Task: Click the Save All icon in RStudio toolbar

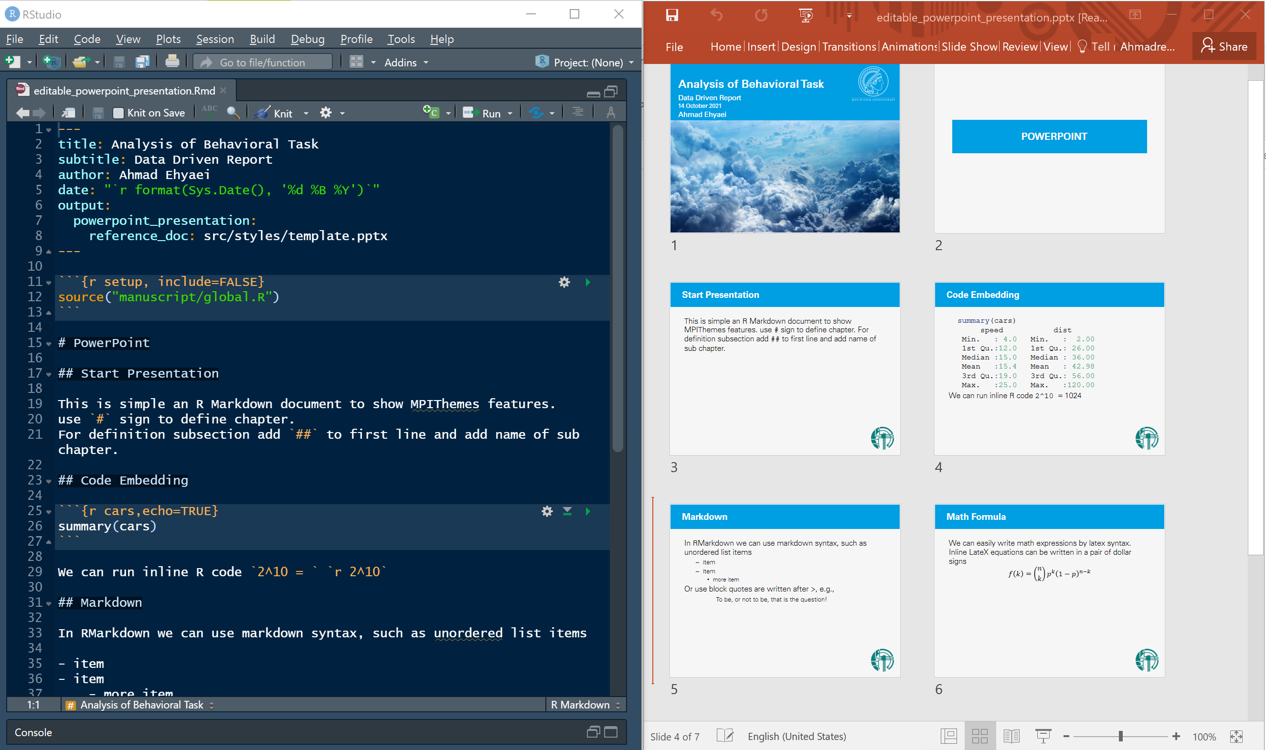Action: 142,62
